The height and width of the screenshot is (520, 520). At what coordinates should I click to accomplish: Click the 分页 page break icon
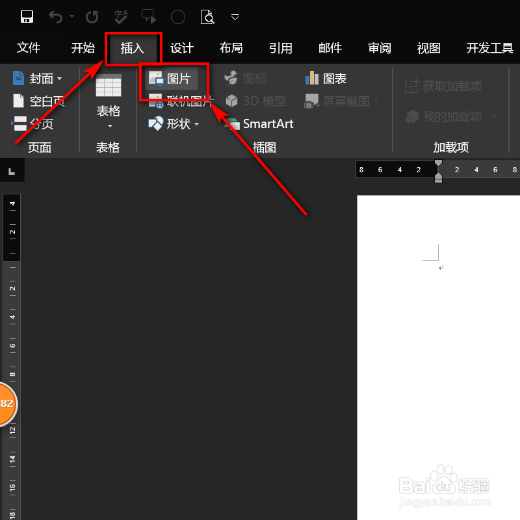coord(19,123)
